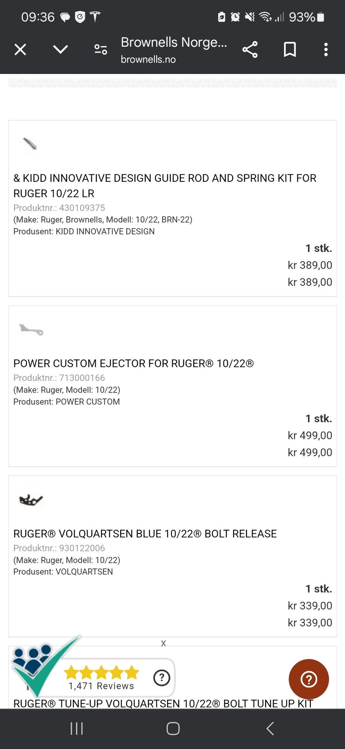The width and height of the screenshot is (345, 749).
Task: Dismiss the reviews badge with small X
Action: click(164, 643)
